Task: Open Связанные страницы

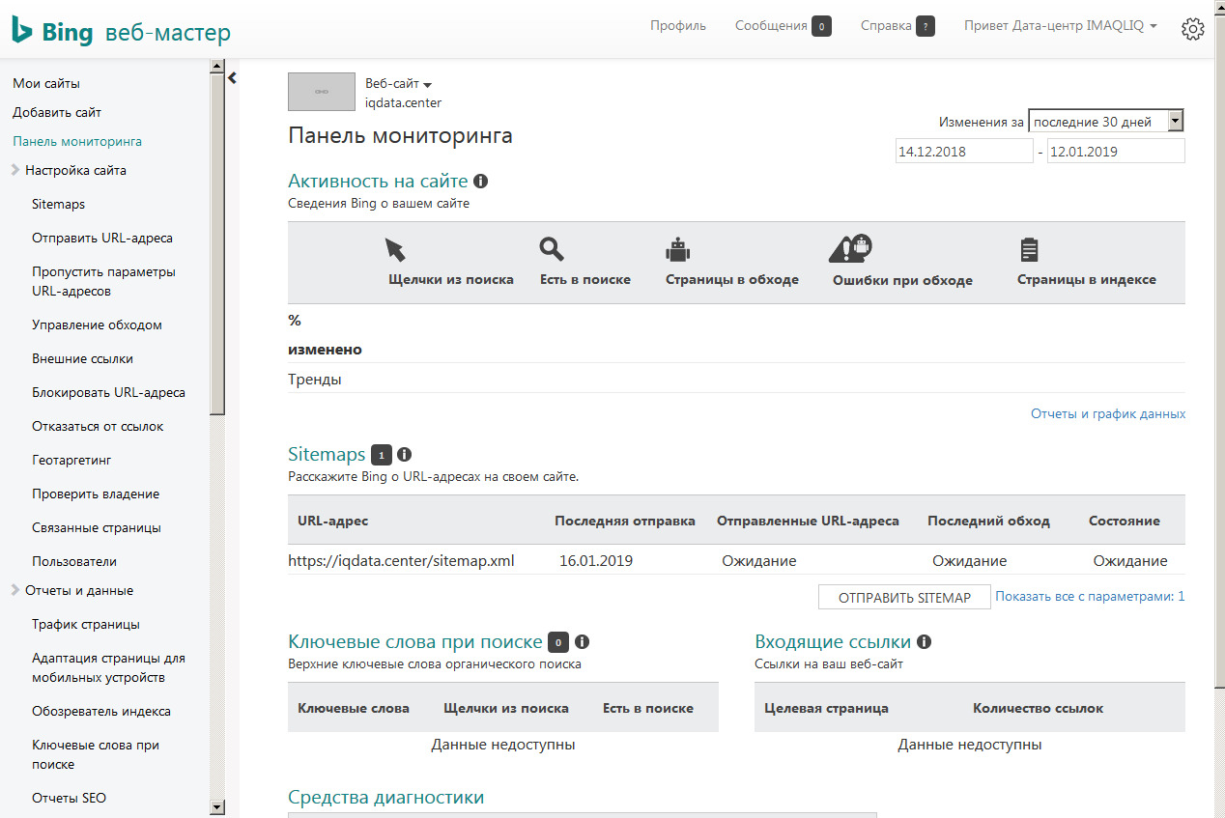Action: tap(97, 527)
